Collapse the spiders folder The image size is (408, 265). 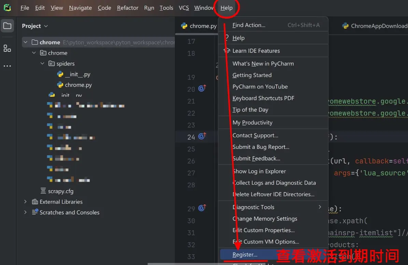click(42, 63)
